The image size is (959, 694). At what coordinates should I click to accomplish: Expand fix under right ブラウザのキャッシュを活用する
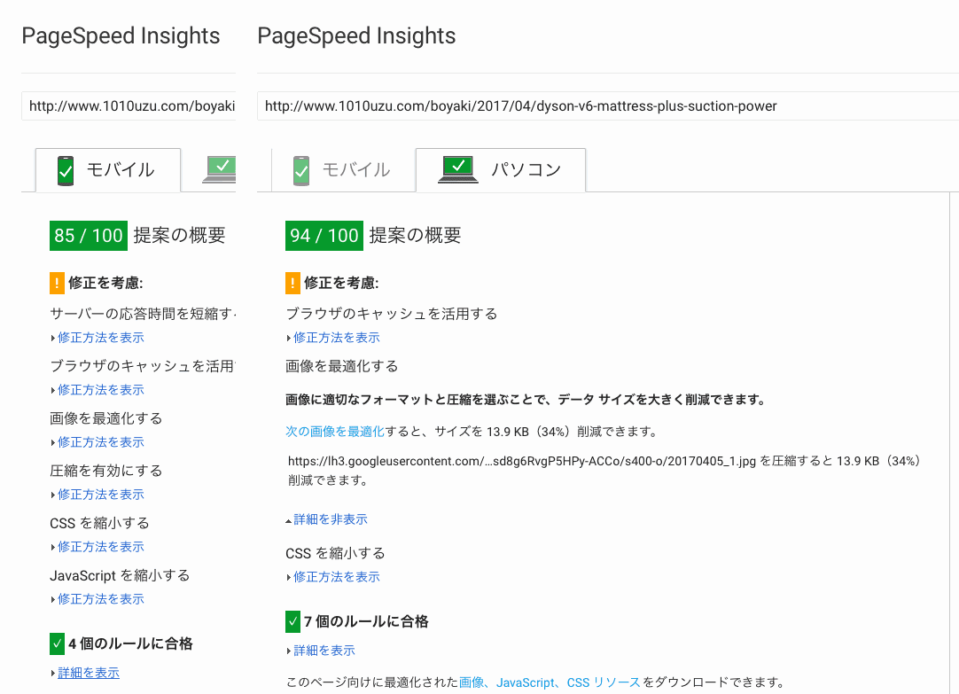click(x=337, y=338)
